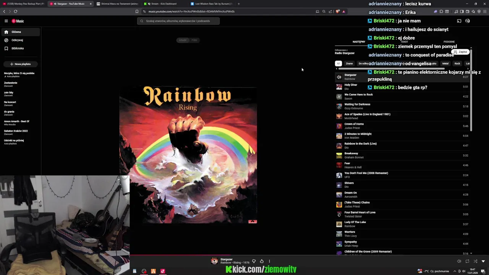
Task: Open Sabaton Kraków 2022 playlist
Action: pos(16,132)
